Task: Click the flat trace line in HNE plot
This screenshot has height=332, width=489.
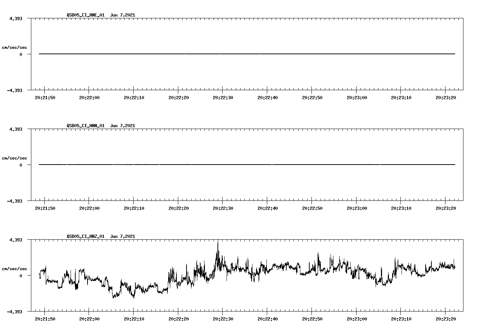Action: click(x=247, y=54)
